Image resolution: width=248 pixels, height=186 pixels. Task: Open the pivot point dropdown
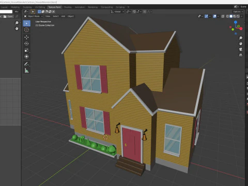coord(129,12)
